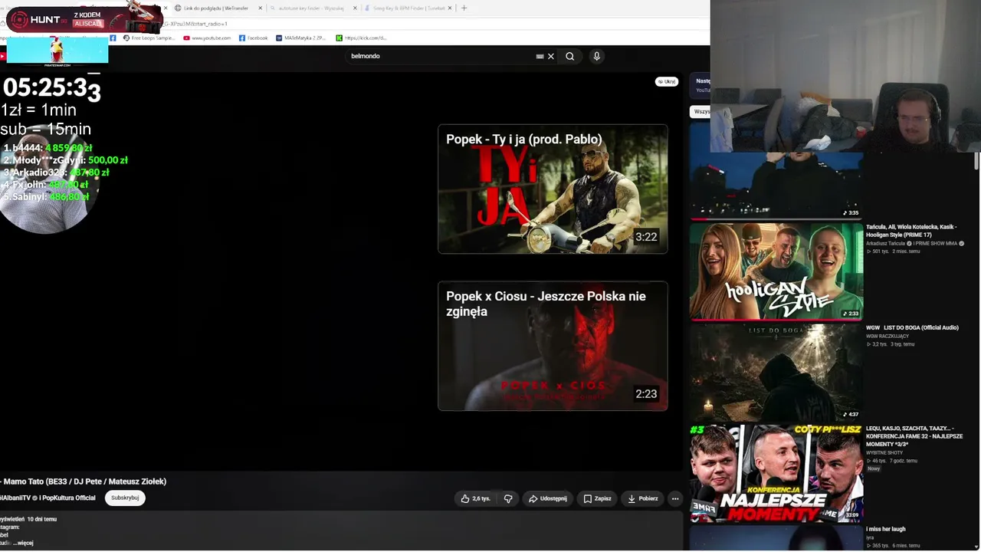The image size is (981, 552).
Task: Share the video via Udostępnij button
Action: pos(548,498)
